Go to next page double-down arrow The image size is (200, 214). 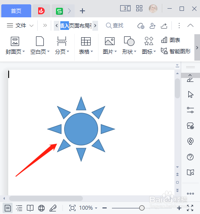tap(177, 190)
